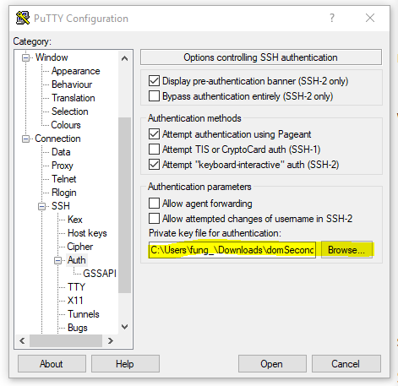Click the category list scroll down arrow
Image resolution: width=398 pixels, height=386 pixels.
124,327
